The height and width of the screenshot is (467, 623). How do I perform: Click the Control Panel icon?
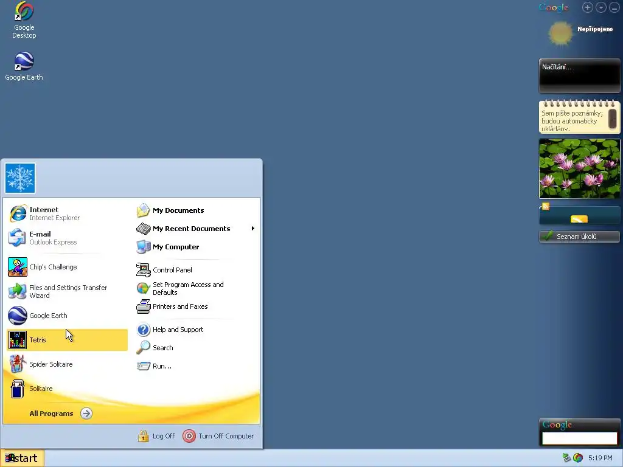143,270
